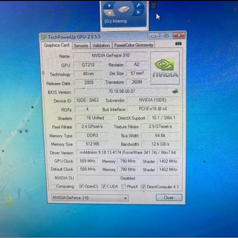Image resolution: width=238 pixels, height=238 pixels.
Task: Click the Bus Interface value PCI-E x16 @ x4
Action: 153,109
